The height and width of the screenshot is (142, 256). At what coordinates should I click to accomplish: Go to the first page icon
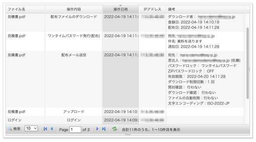coord(45,129)
